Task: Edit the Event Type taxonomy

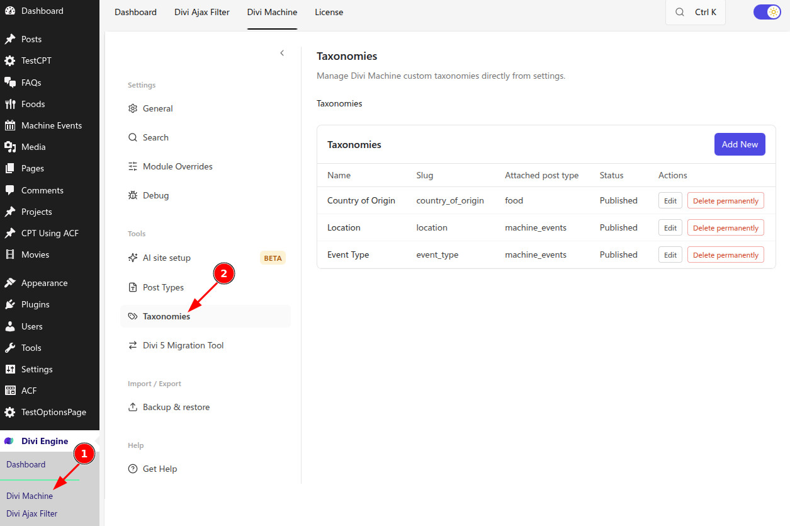Action: click(670, 255)
